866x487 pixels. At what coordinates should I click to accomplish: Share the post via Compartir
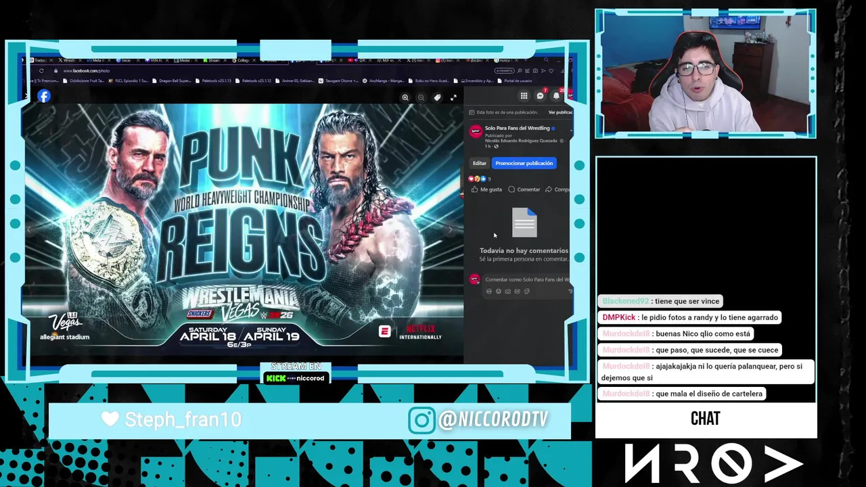coord(557,189)
